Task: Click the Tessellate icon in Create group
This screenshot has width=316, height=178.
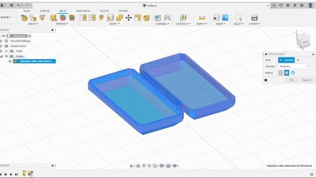Action: (x=33, y=18)
